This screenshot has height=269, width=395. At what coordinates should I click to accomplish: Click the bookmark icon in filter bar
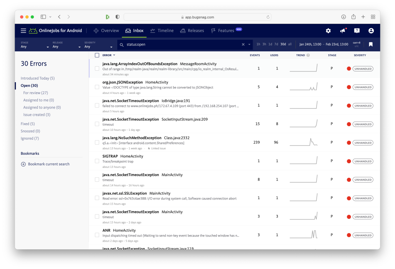pyautogui.click(x=371, y=44)
